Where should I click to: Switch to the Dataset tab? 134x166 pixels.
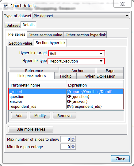13,25
